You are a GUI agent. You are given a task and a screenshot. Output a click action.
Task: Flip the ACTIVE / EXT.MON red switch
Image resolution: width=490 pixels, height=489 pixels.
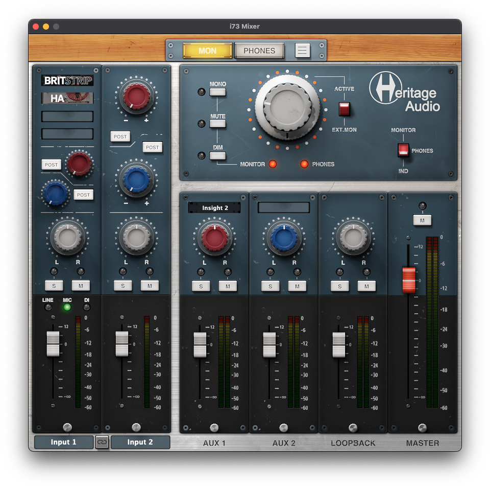click(x=344, y=109)
